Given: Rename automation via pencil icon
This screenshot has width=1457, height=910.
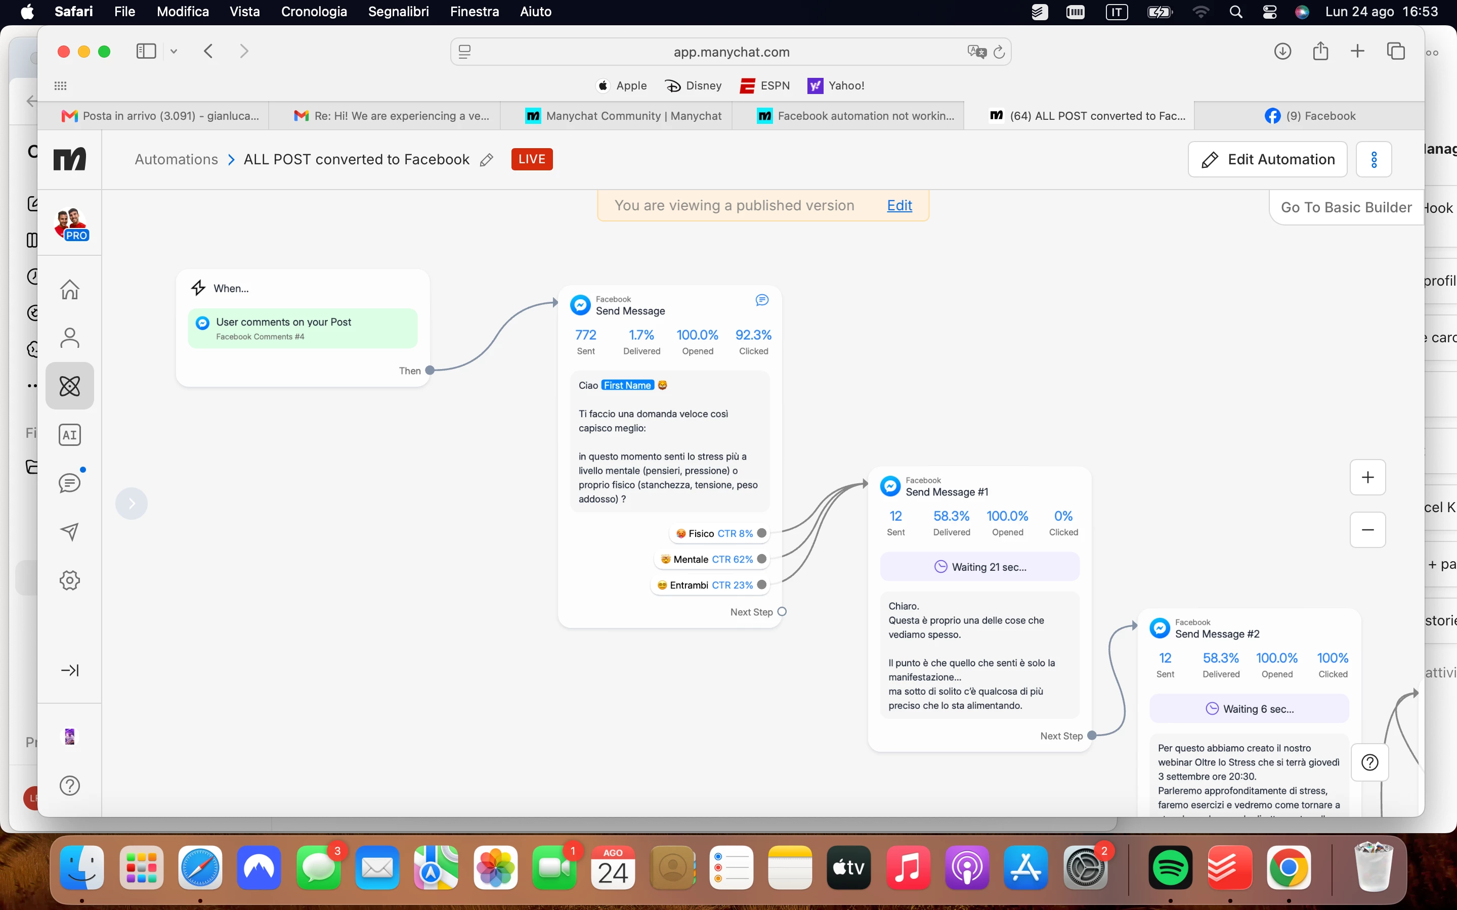Looking at the screenshot, I should click(x=487, y=159).
